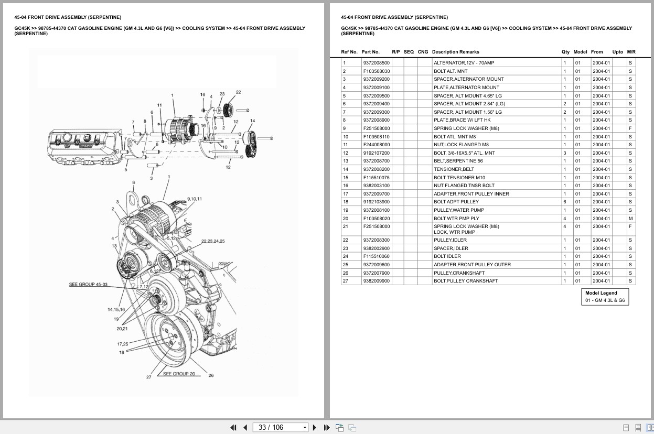Screen dimensions: 654x434
Task: Switch to continuous page view
Action: pos(638,428)
